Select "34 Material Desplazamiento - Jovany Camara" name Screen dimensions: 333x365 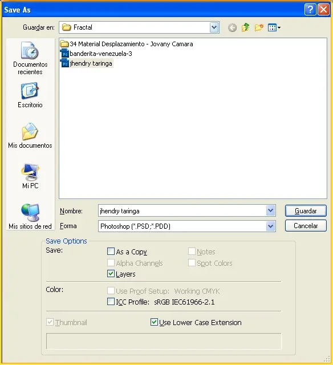click(x=131, y=44)
